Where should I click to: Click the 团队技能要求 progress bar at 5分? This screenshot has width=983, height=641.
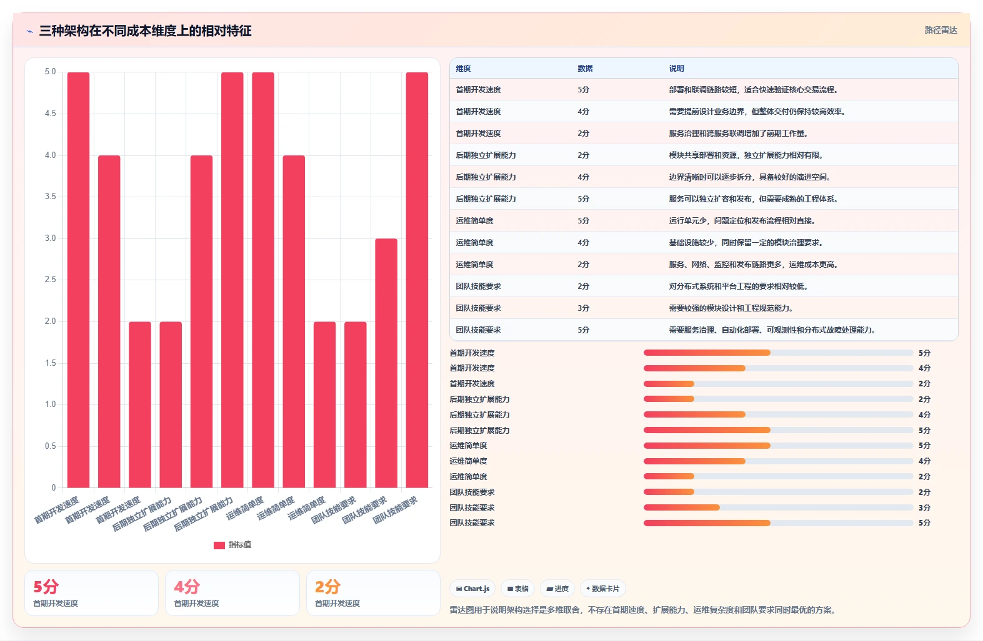(x=779, y=523)
